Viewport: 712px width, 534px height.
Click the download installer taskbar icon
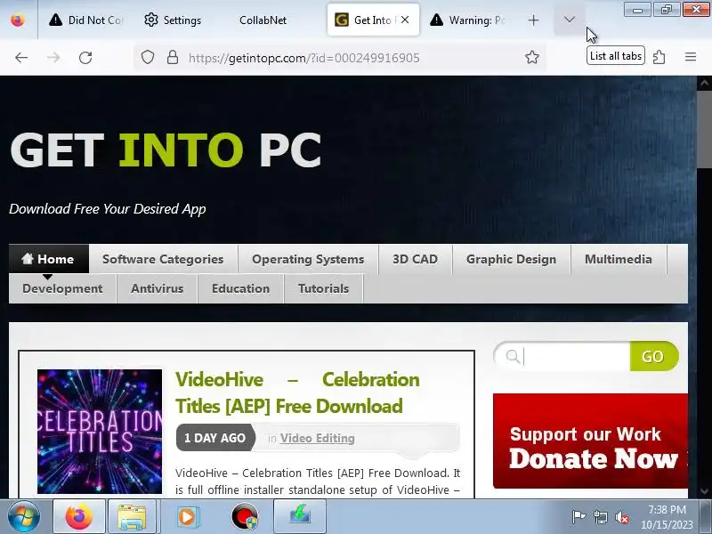(300, 516)
